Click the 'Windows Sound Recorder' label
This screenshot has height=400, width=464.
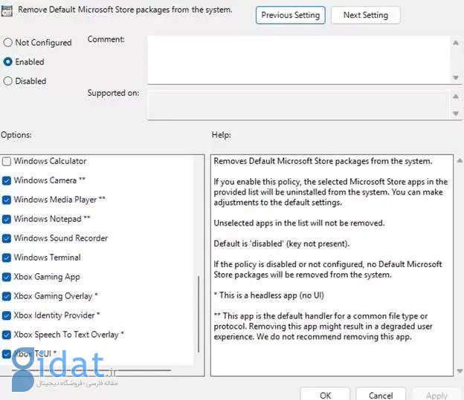[x=61, y=238]
